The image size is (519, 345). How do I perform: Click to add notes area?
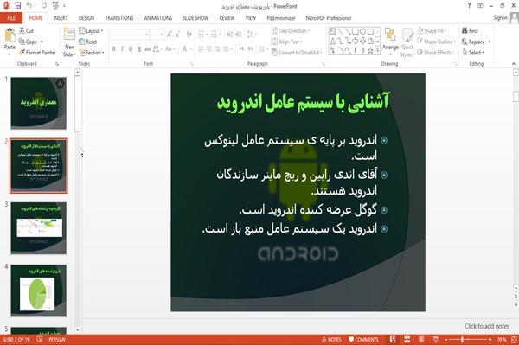click(487, 326)
